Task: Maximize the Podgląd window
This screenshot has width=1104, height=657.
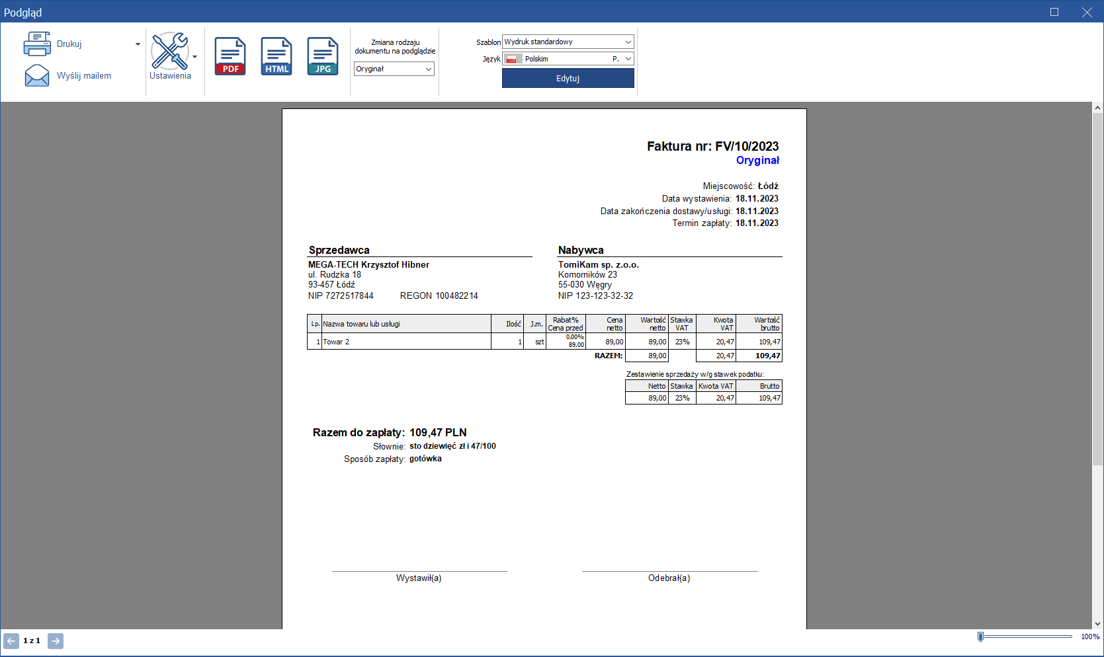Action: coord(1054,12)
